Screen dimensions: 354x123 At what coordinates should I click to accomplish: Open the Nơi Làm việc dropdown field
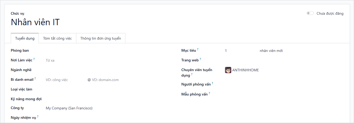[105, 60]
